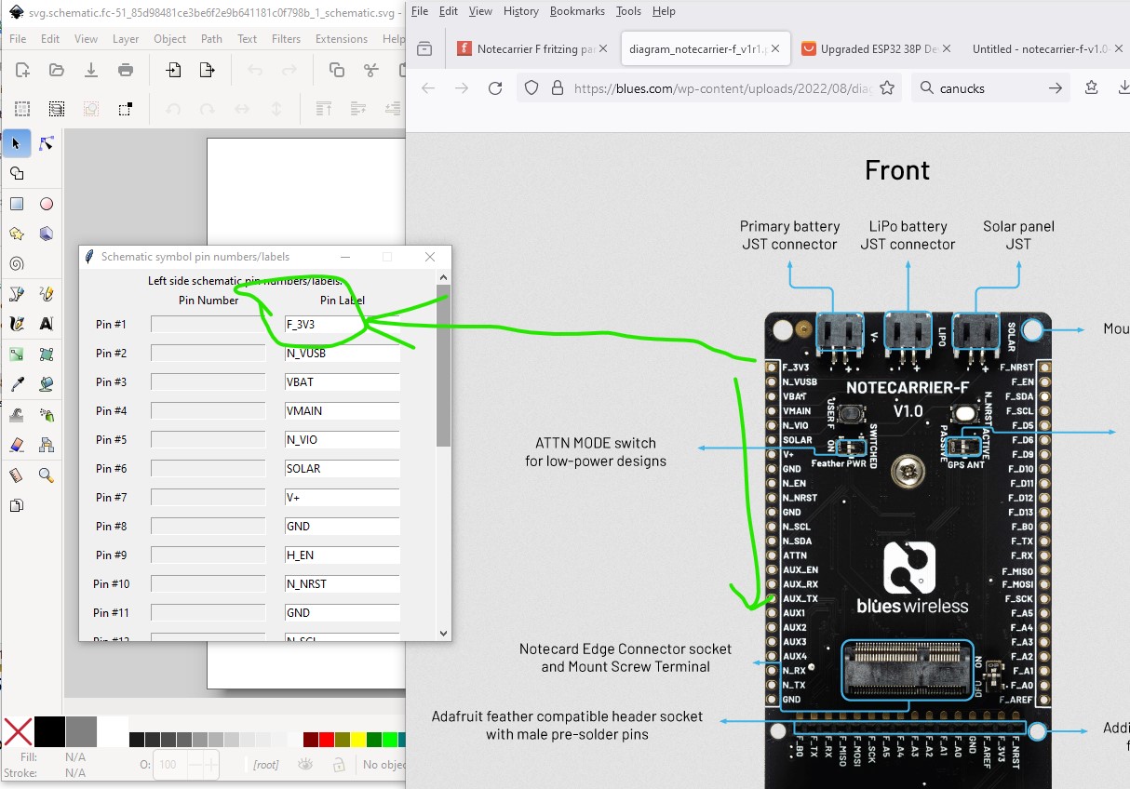Select the Eraser tool
1130x789 pixels.
click(x=17, y=445)
